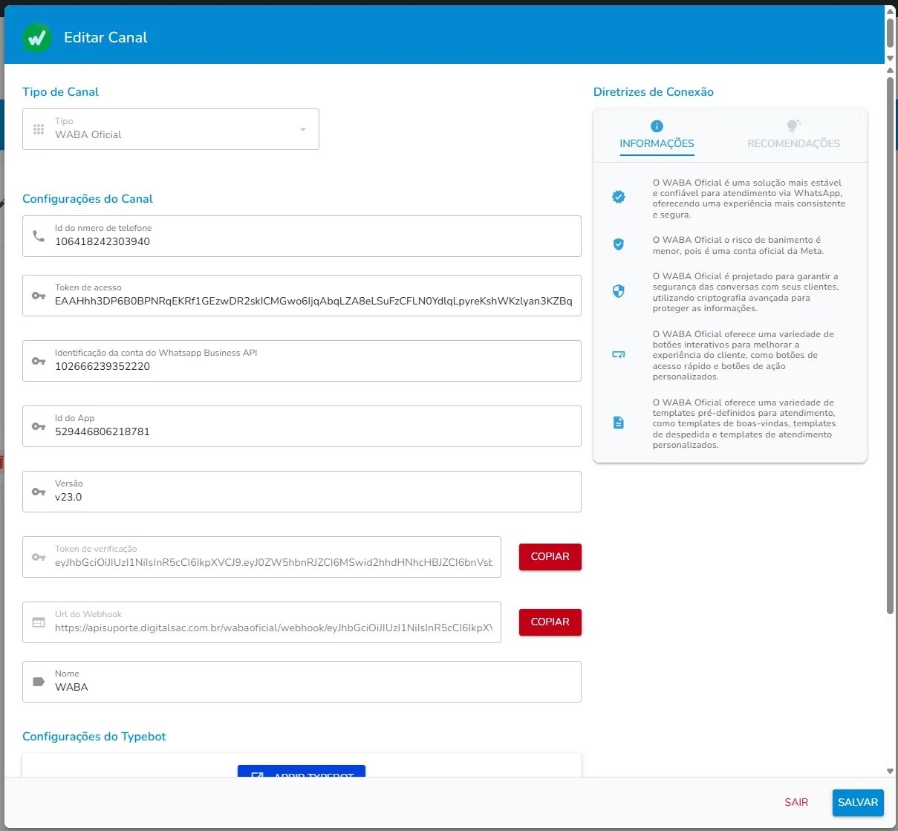Click the Diretrizes de Conexão heading
The height and width of the screenshot is (831, 898).
[x=654, y=92]
